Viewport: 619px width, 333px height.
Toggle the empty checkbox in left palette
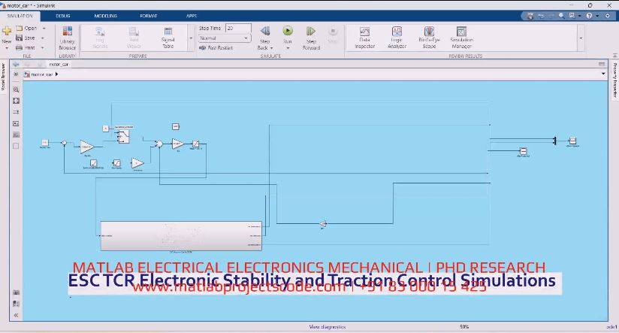pos(16,146)
